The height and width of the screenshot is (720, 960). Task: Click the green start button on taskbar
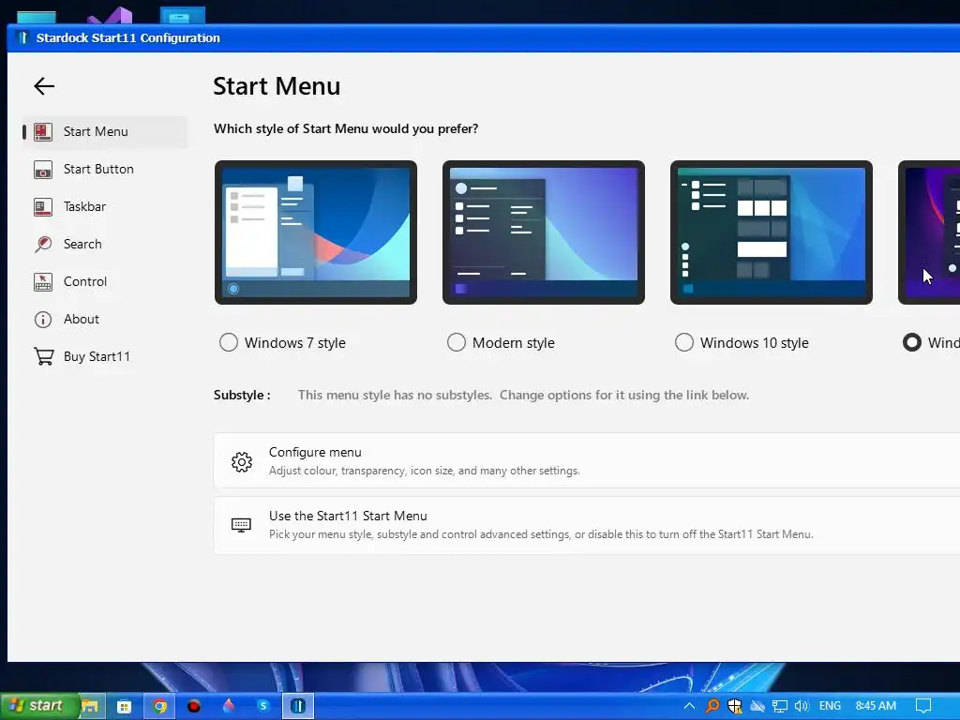(x=39, y=706)
